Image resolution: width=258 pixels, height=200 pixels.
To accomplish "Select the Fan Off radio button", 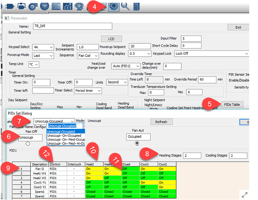I will coord(28,144).
